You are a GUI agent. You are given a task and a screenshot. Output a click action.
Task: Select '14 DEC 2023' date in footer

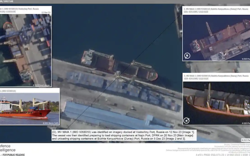point(233,155)
